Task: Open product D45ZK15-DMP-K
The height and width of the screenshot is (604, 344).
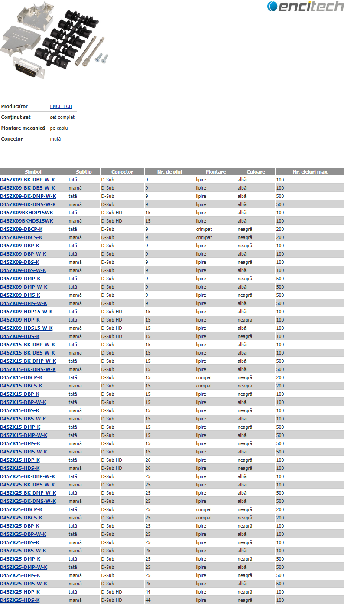Action: 20,427
